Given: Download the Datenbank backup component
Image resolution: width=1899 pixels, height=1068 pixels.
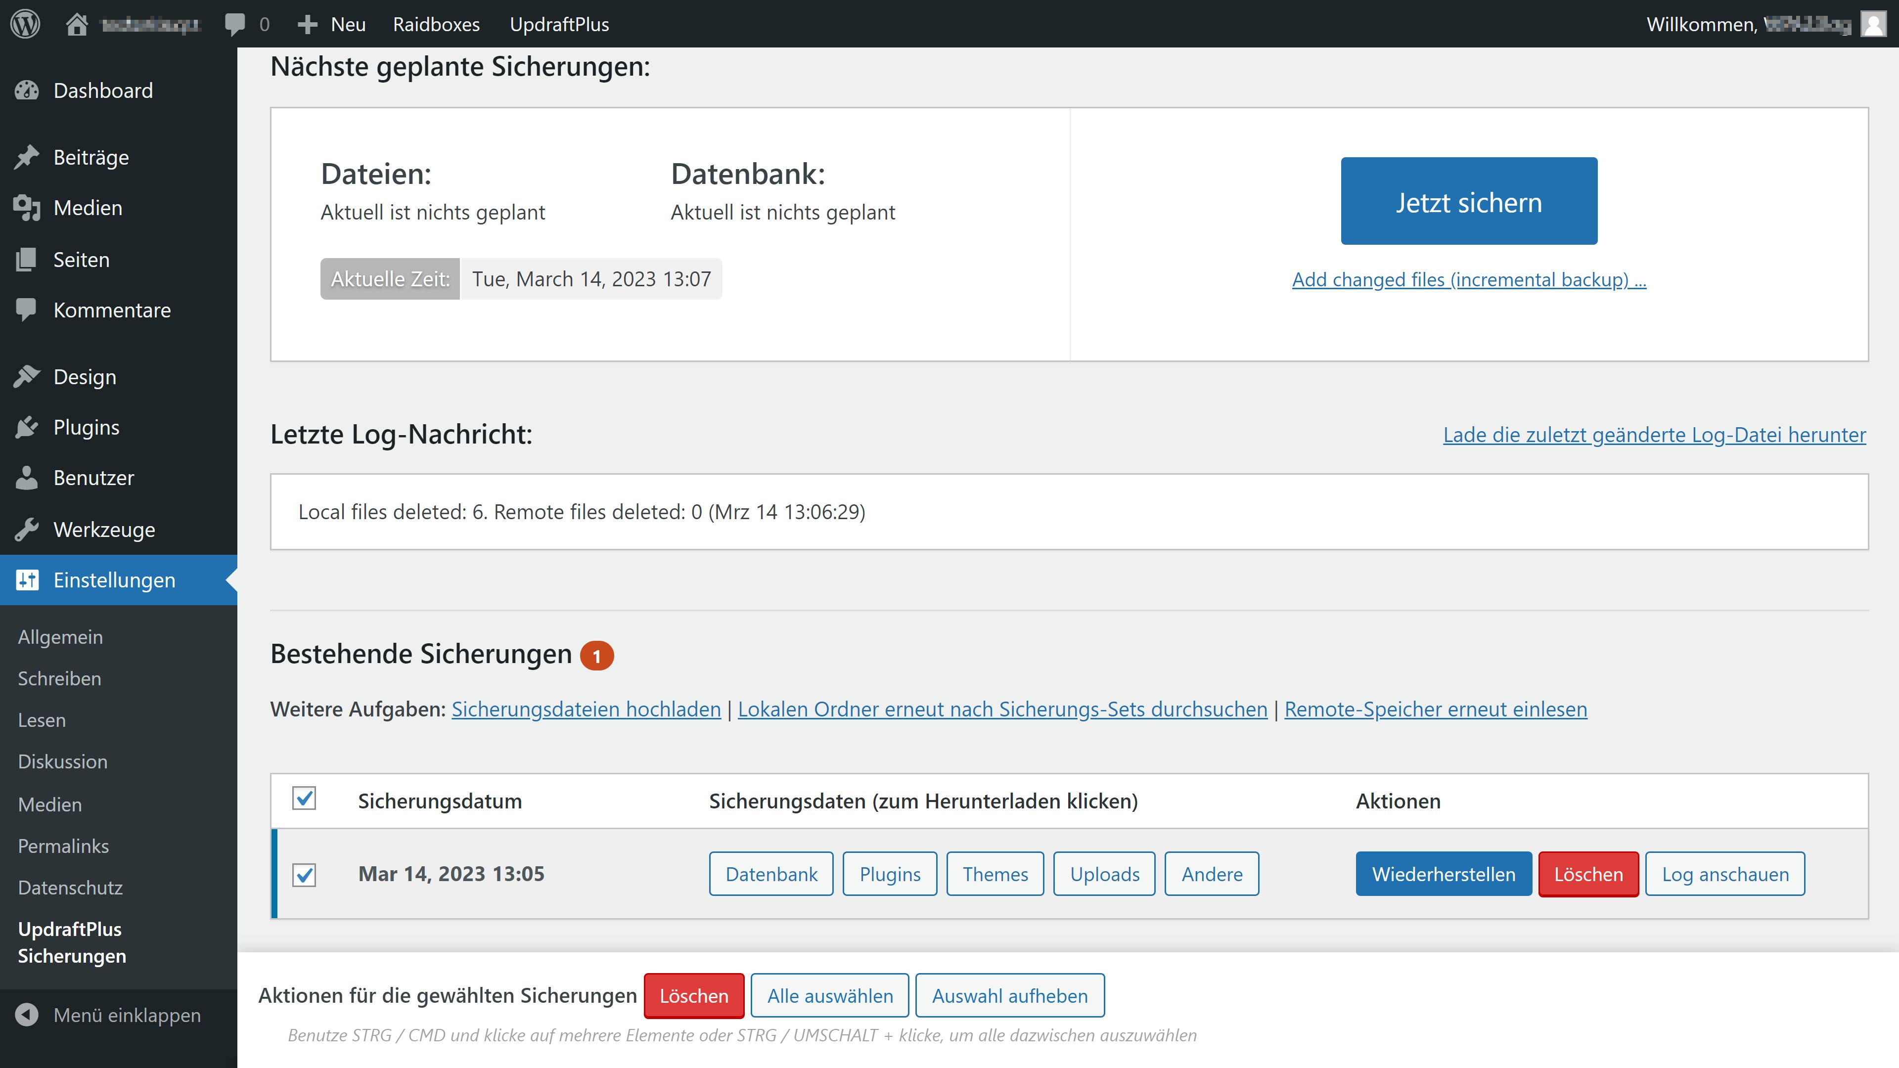Looking at the screenshot, I should [771, 874].
